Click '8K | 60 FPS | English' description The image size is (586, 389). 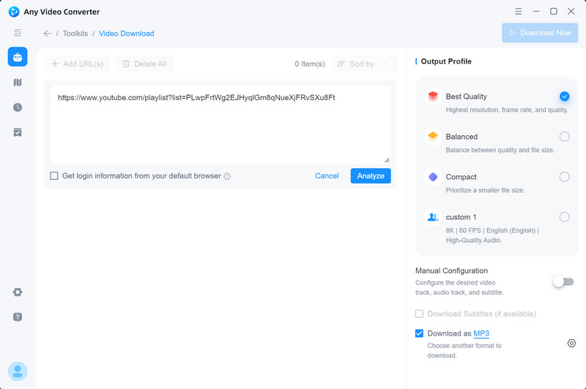point(492,235)
